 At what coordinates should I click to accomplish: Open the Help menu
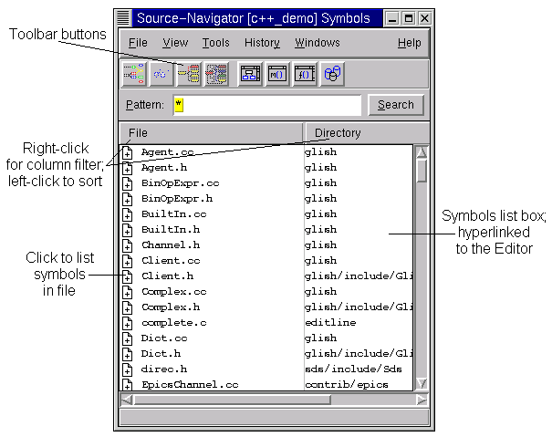(x=409, y=43)
